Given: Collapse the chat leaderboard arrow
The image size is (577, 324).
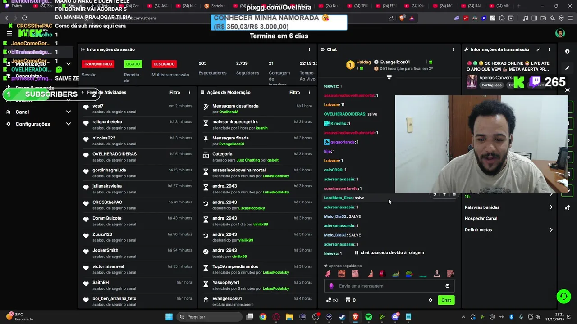Looking at the screenshot, I should (389, 77).
